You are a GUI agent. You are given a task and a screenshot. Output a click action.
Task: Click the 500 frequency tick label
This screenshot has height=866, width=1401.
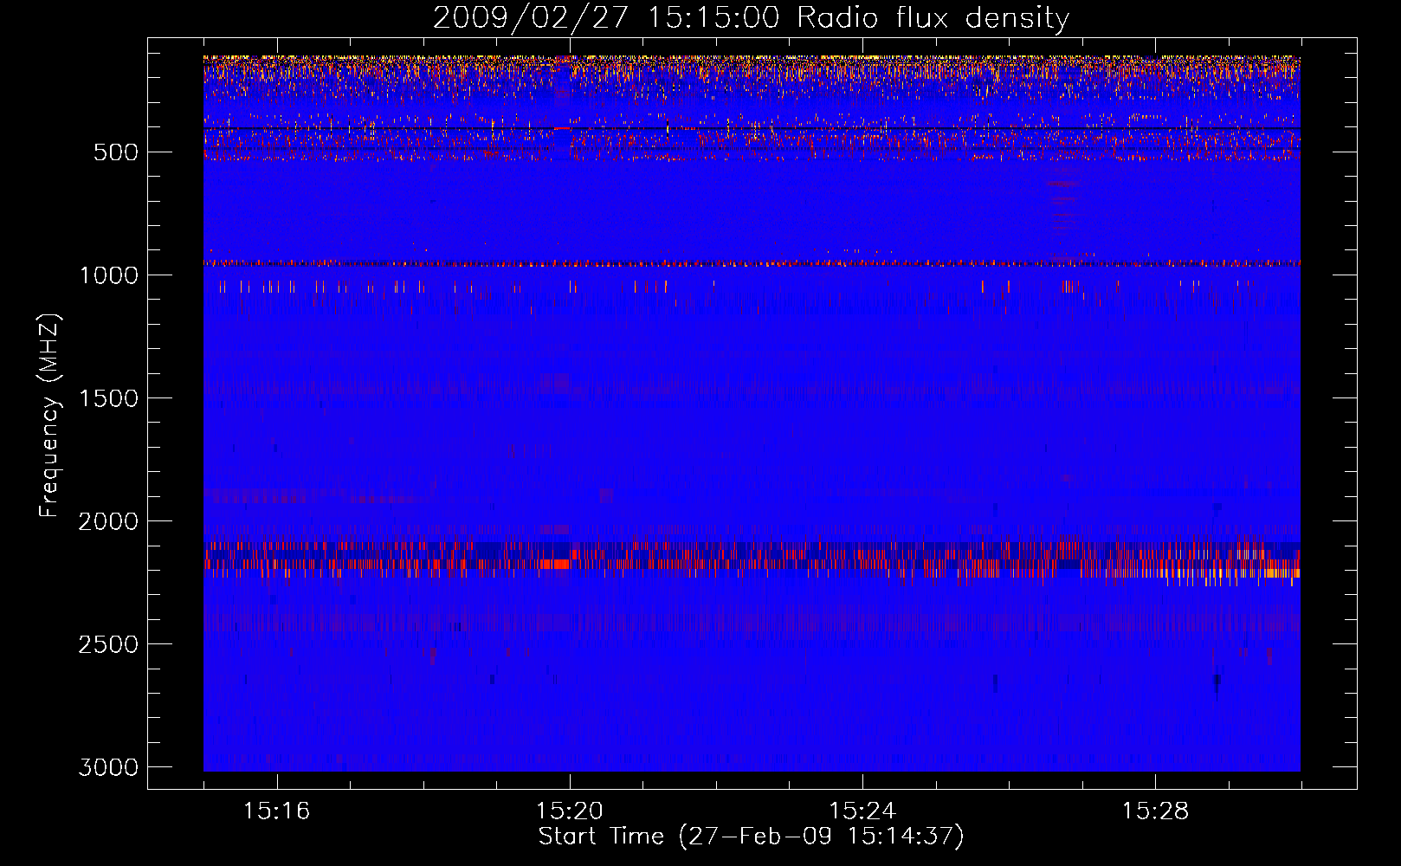[x=116, y=152]
